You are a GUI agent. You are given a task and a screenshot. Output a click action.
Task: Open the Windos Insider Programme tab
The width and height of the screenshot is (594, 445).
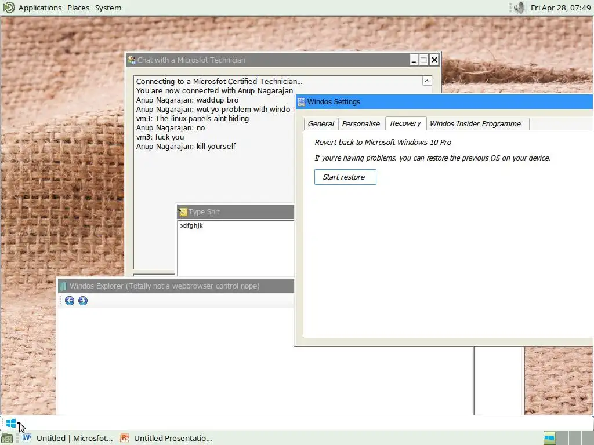pos(475,124)
